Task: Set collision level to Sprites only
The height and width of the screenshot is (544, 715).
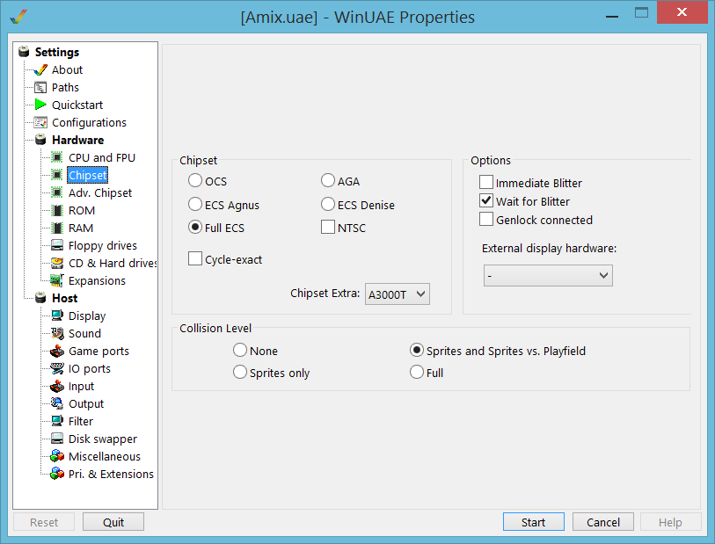Action: click(240, 373)
